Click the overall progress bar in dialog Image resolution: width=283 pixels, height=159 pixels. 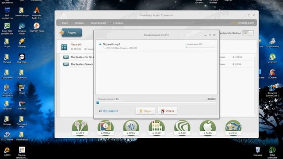[x=157, y=102]
